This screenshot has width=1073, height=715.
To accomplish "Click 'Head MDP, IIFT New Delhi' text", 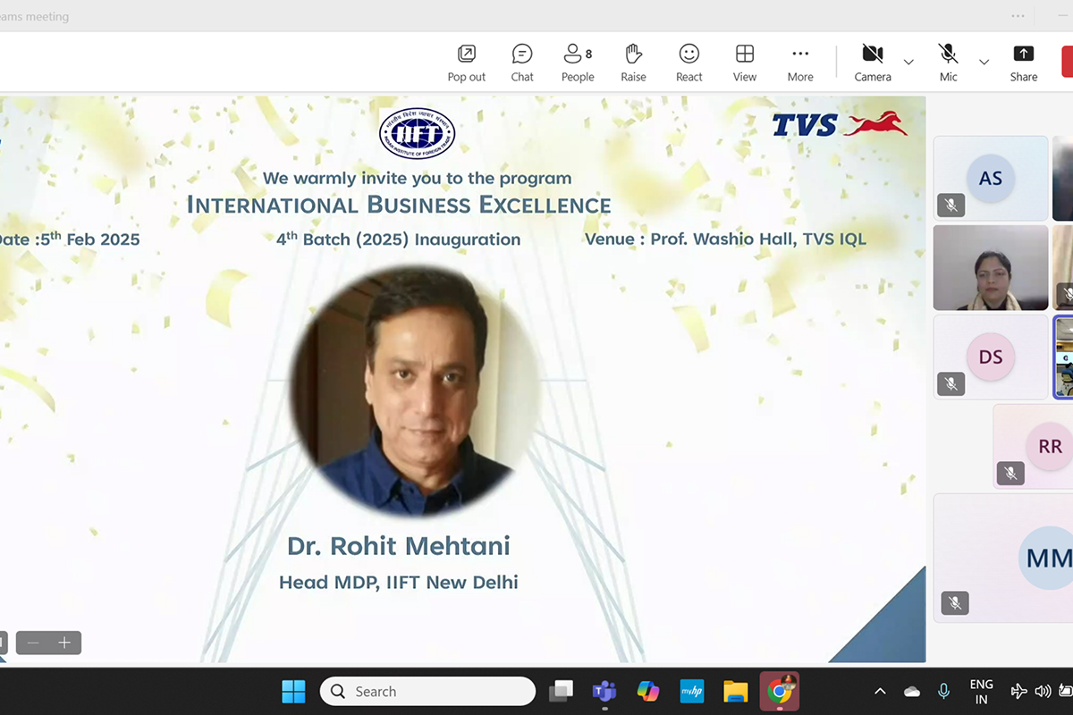I will point(399,583).
